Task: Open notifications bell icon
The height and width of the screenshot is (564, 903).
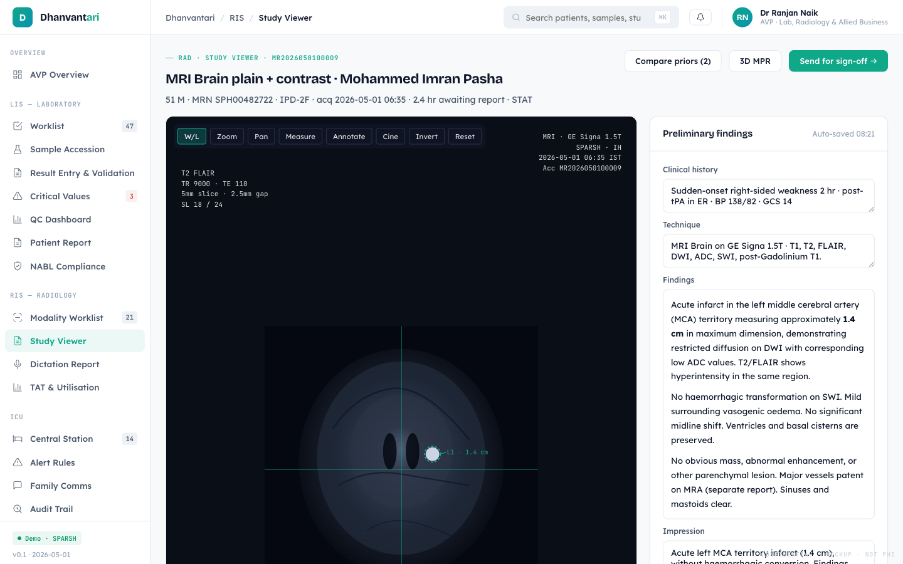Action: click(700, 18)
